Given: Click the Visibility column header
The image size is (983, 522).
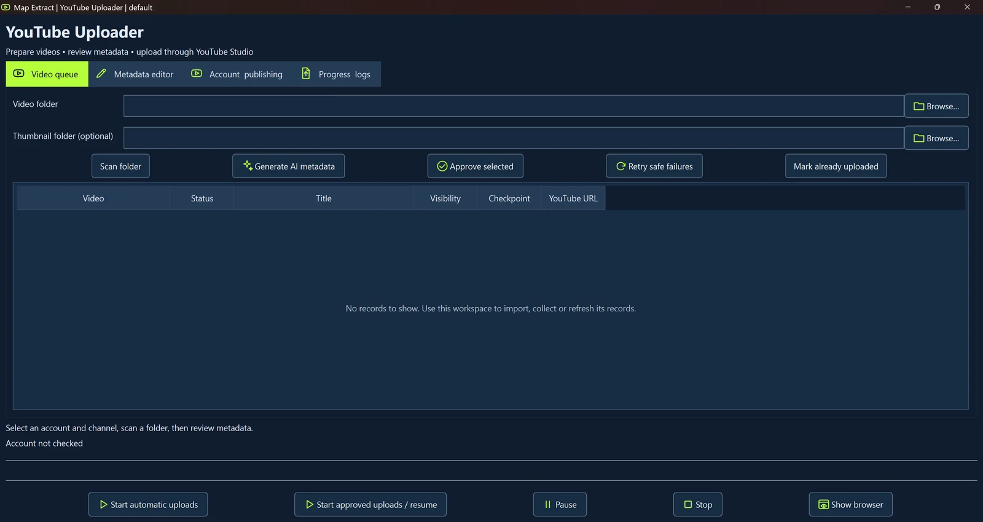Looking at the screenshot, I should coord(445,198).
